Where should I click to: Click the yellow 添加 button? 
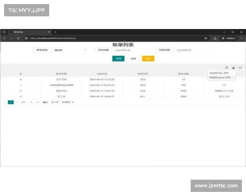point(148,59)
